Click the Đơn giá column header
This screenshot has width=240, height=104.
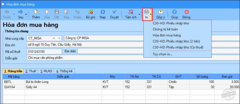pyautogui.click(x=227, y=77)
